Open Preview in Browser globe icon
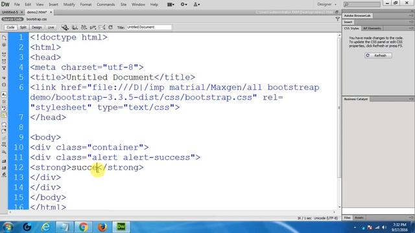415x233 pixels. (x=75, y=27)
